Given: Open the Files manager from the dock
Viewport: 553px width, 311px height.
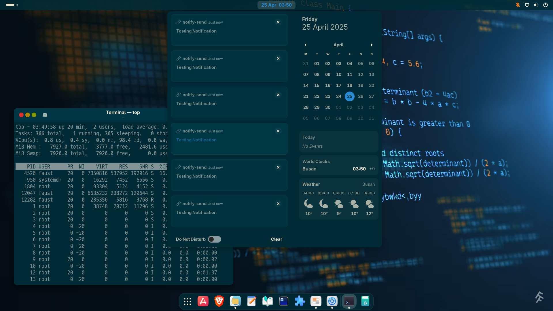Looking at the screenshot, I should click(x=235, y=301).
